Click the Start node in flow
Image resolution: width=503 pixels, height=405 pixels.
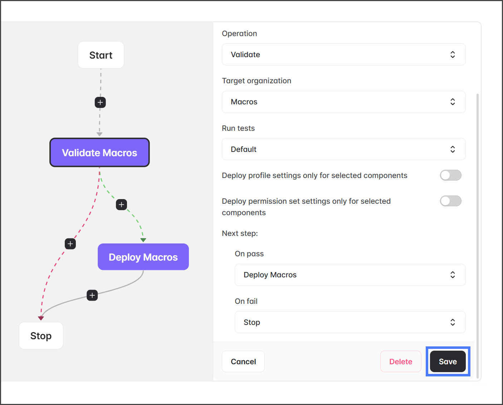point(101,55)
